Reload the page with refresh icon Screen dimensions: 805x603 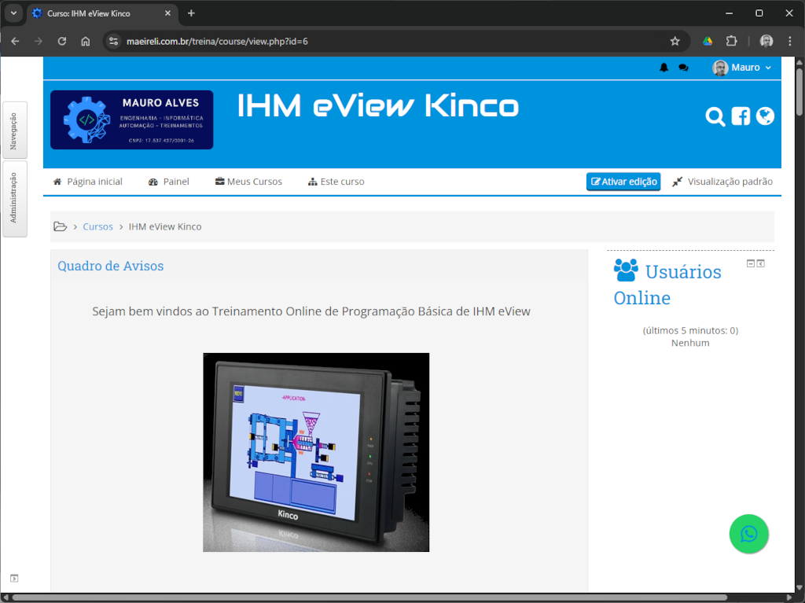tap(62, 41)
